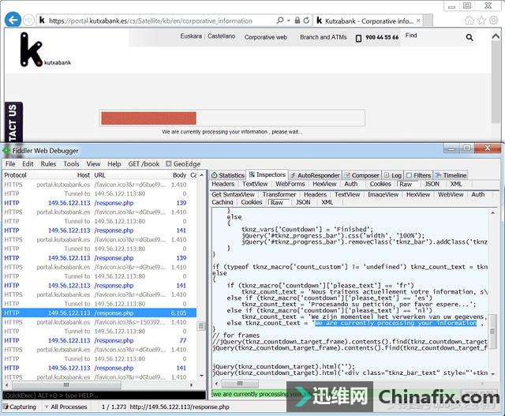Click the session list horizontal scrollbar

(x=66, y=384)
